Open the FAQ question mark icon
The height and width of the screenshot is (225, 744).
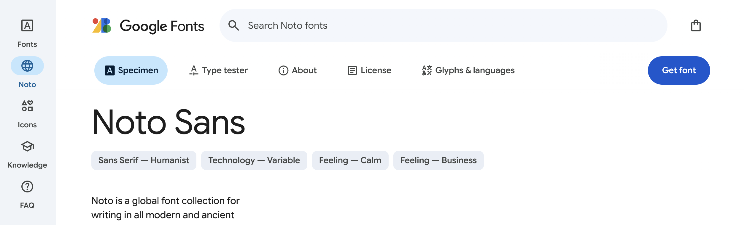pyautogui.click(x=27, y=187)
